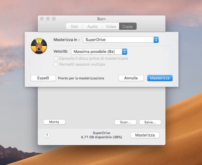Toggle Permetti sessioni multiple checkbox
The image size is (202, 165).
pyautogui.click(x=56, y=64)
